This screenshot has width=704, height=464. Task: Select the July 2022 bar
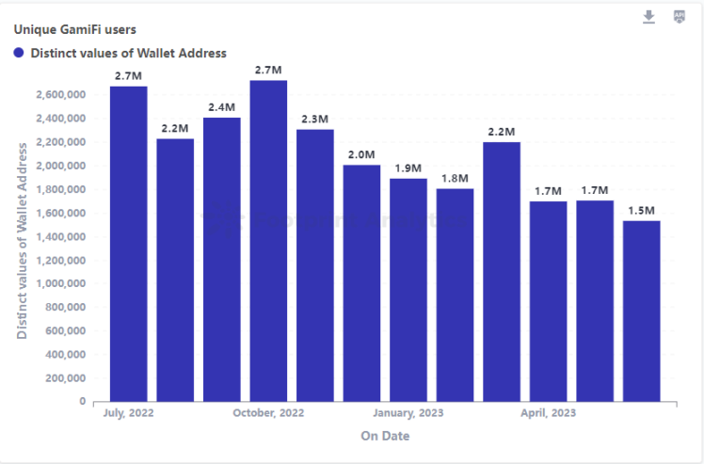click(128, 243)
